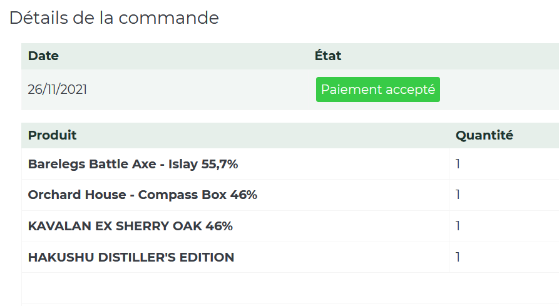Open HAKUSHU DISTILLER'S EDITION product

pyautogui.click(x=131, y=257)
